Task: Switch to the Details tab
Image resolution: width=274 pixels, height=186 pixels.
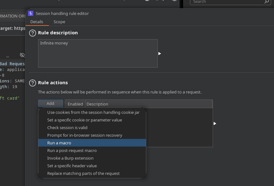Action: pos(37,22)
